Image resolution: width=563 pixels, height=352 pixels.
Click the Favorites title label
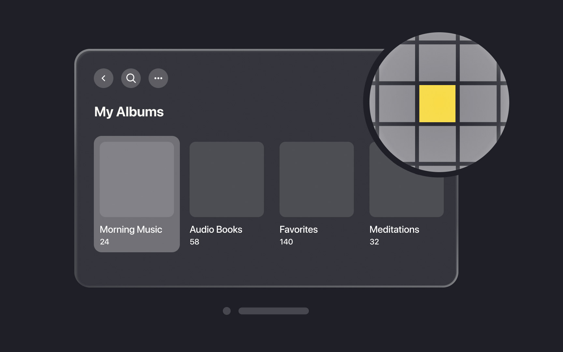point(298,229)
